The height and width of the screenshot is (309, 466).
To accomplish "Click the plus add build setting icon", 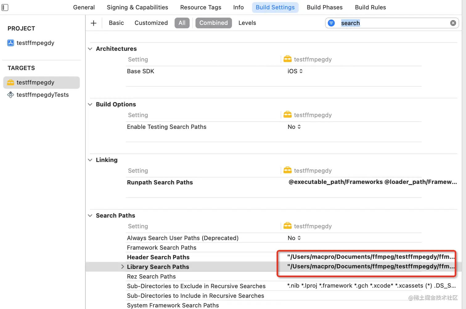I will click(94, 23).
